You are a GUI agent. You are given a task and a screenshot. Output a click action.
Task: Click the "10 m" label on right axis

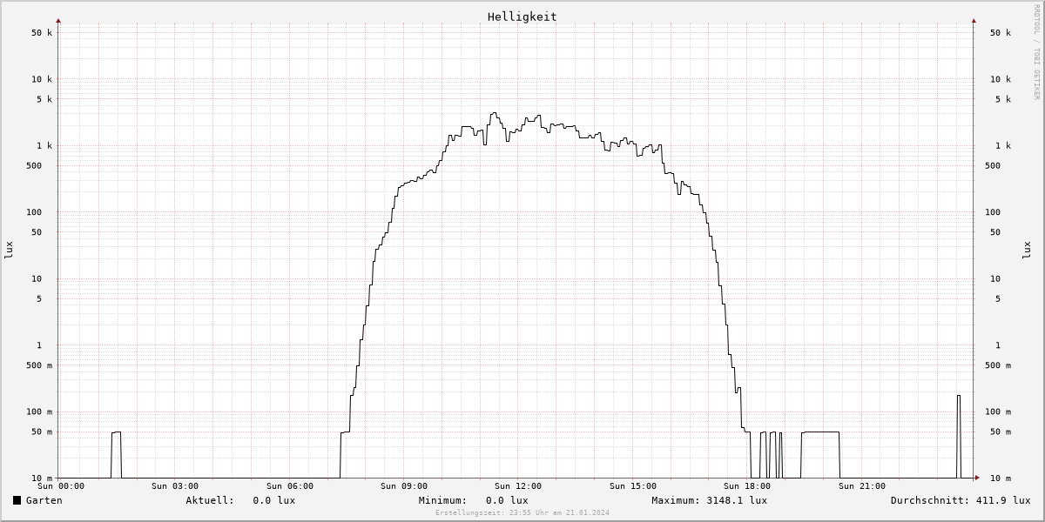click(1001, 478)
